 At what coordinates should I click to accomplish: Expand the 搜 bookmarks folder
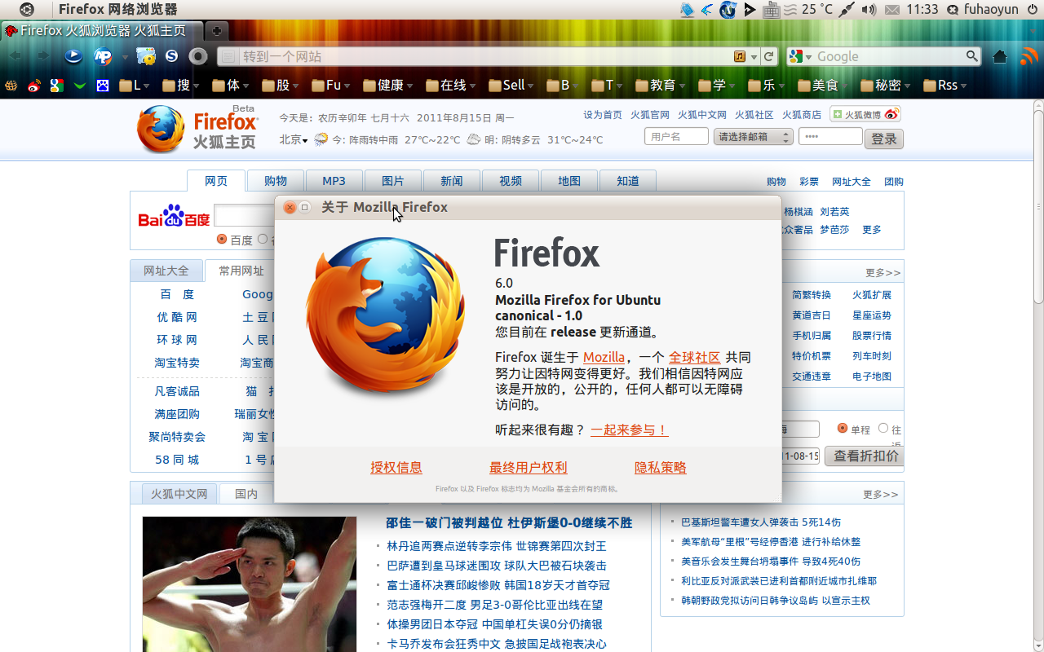(x=181, y=85)
